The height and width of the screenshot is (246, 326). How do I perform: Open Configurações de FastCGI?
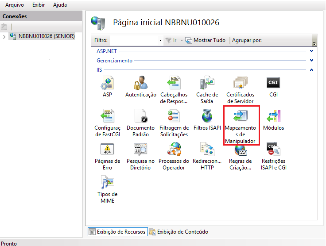pos(108,123)
